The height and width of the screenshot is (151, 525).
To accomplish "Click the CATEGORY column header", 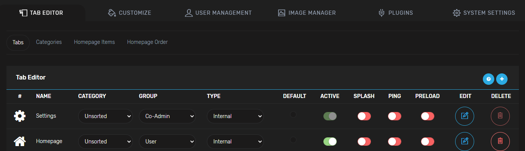I will (92, 96).
